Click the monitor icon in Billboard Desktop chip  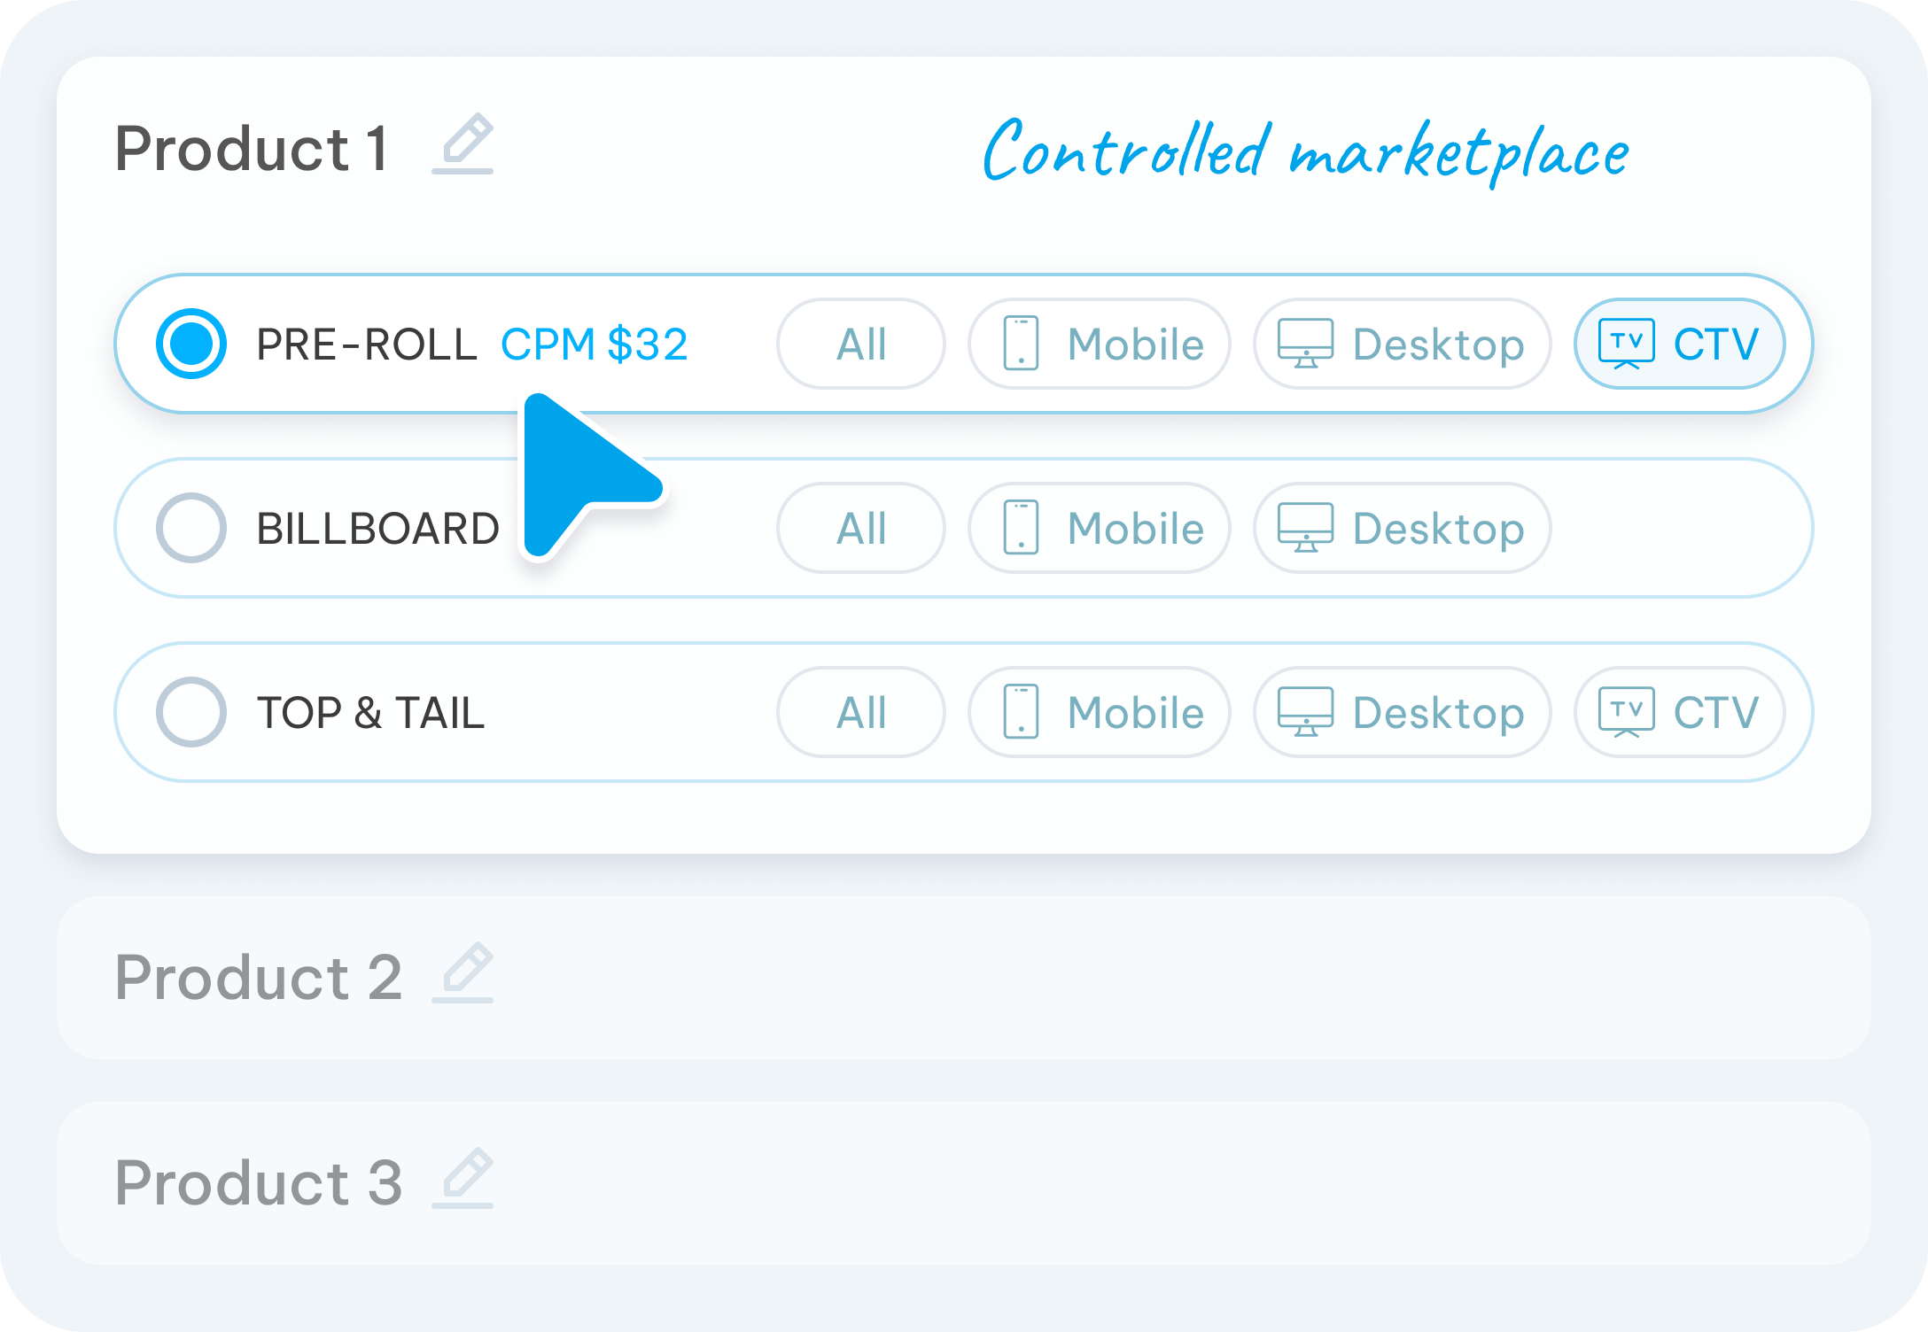[1305, 528]
